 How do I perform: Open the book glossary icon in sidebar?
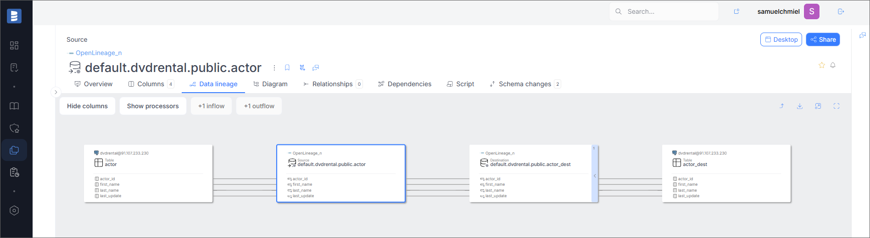(14, 106)
